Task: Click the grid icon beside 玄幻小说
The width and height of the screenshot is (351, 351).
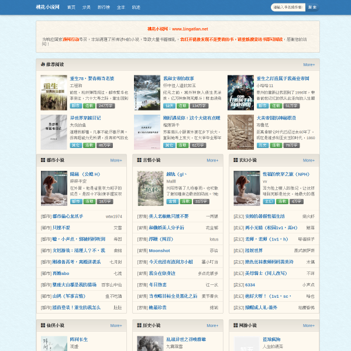Action: coord(236,160)
